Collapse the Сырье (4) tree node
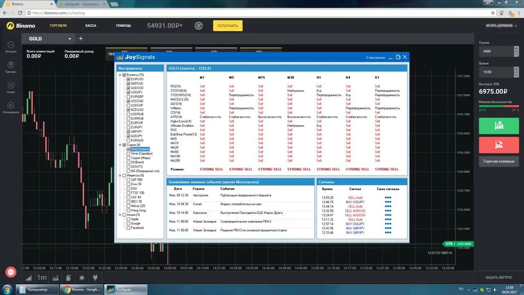This screenshot has height=295, width=524. click(x=120, y=145)
